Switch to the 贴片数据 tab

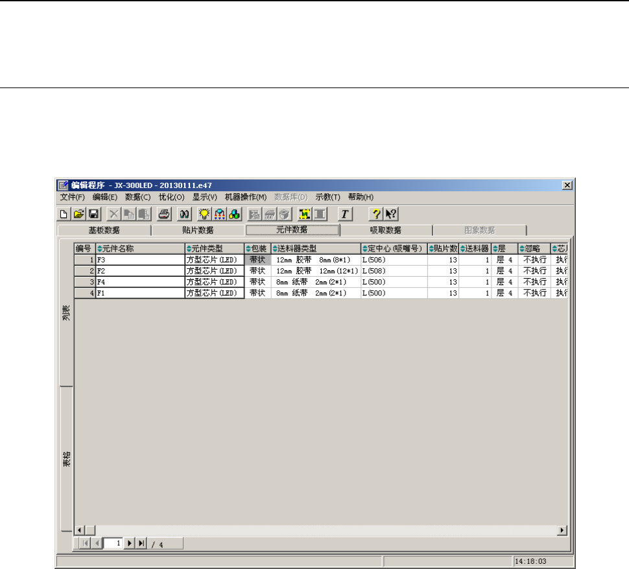point(198,230)
